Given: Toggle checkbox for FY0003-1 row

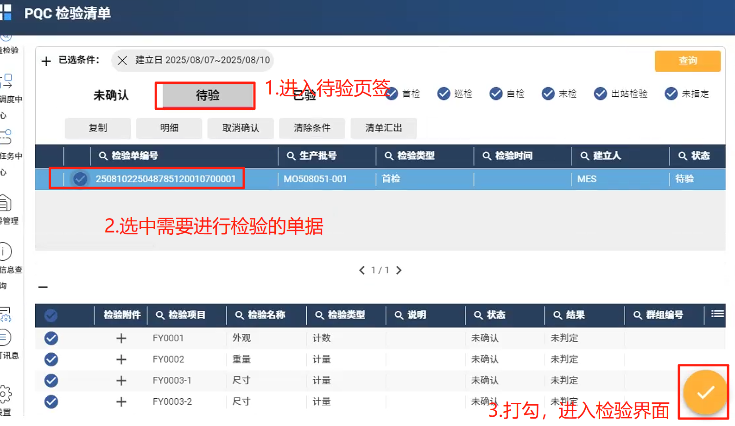Looking at the screenshot, I should click(x=51, y=381).
